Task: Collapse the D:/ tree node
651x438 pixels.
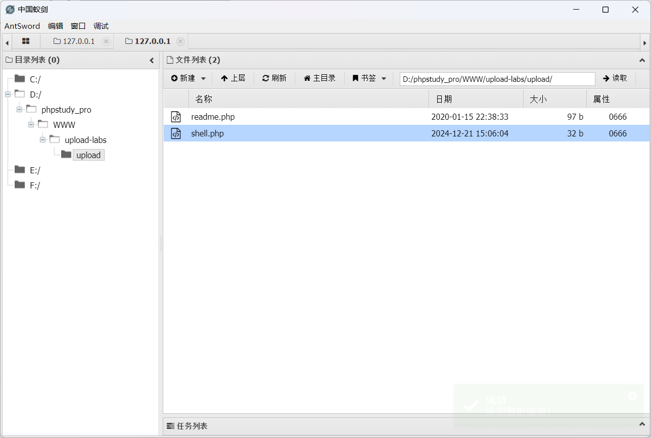Action: point(8,94)
